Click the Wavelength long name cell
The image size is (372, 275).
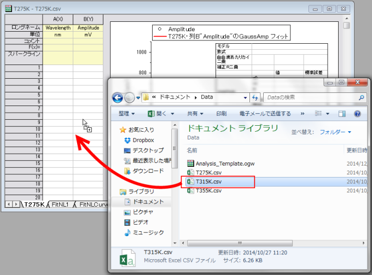[58, 28]
